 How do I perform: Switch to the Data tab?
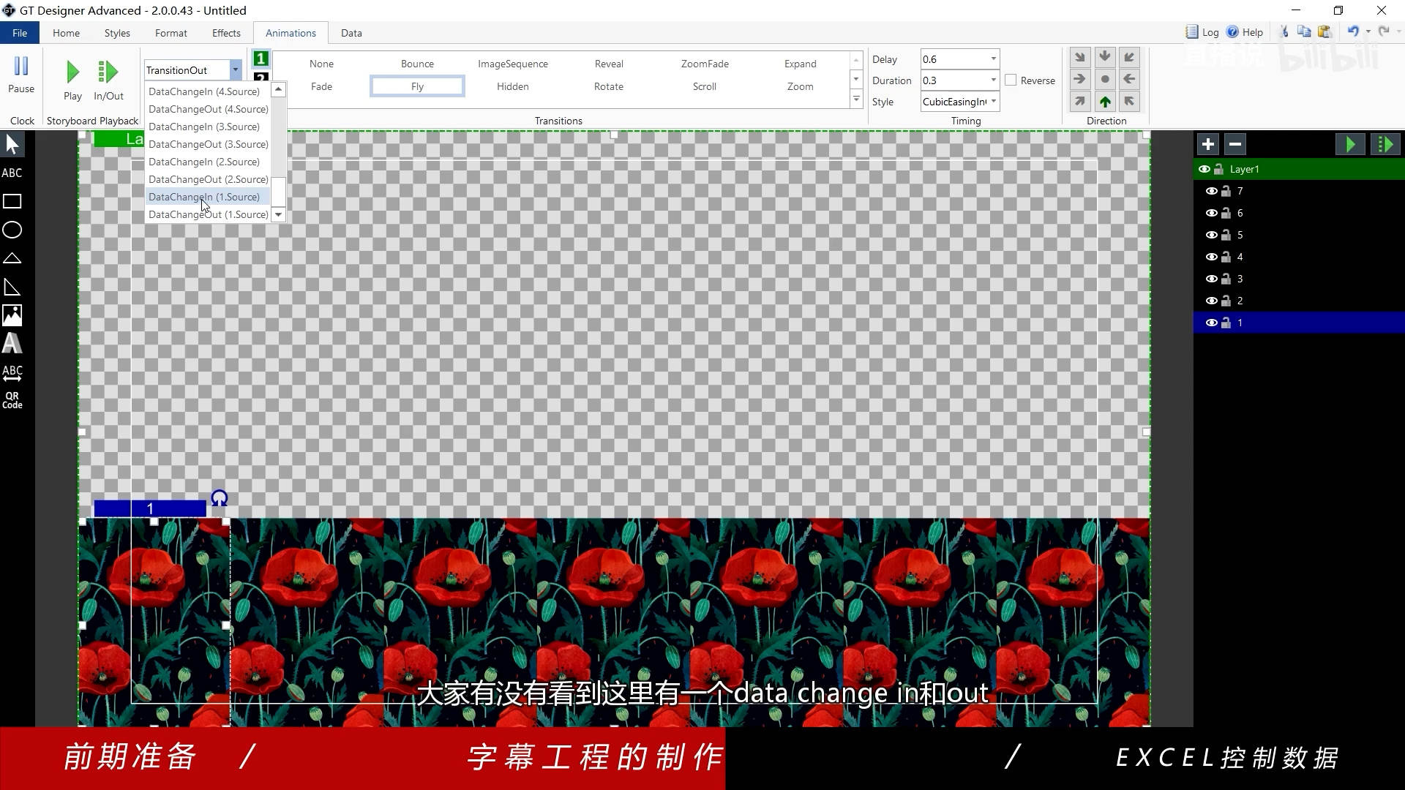(351, 33)
